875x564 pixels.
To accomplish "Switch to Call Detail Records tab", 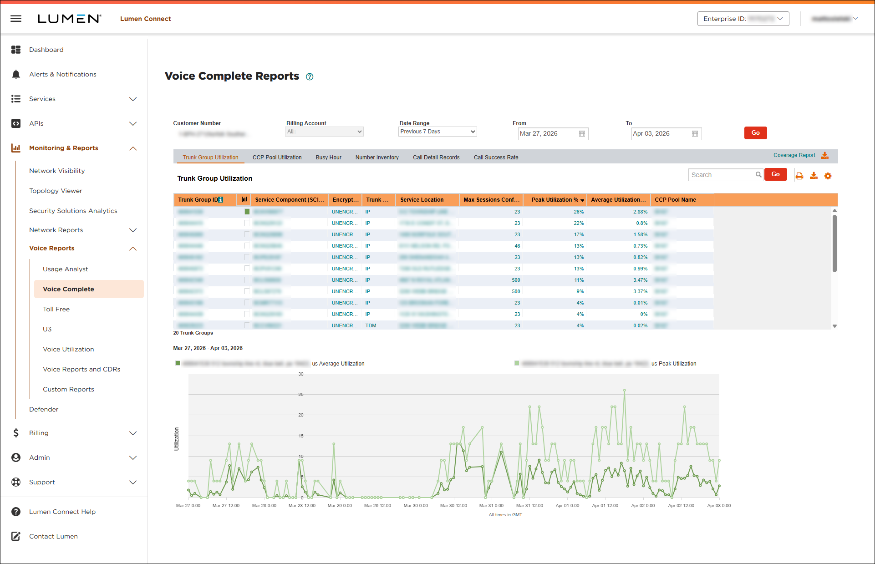I will click(436, 158).
